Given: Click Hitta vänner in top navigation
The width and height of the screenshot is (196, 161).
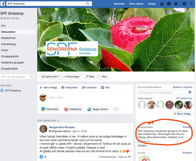Looking at the screenshot, I should coord(136,4).
